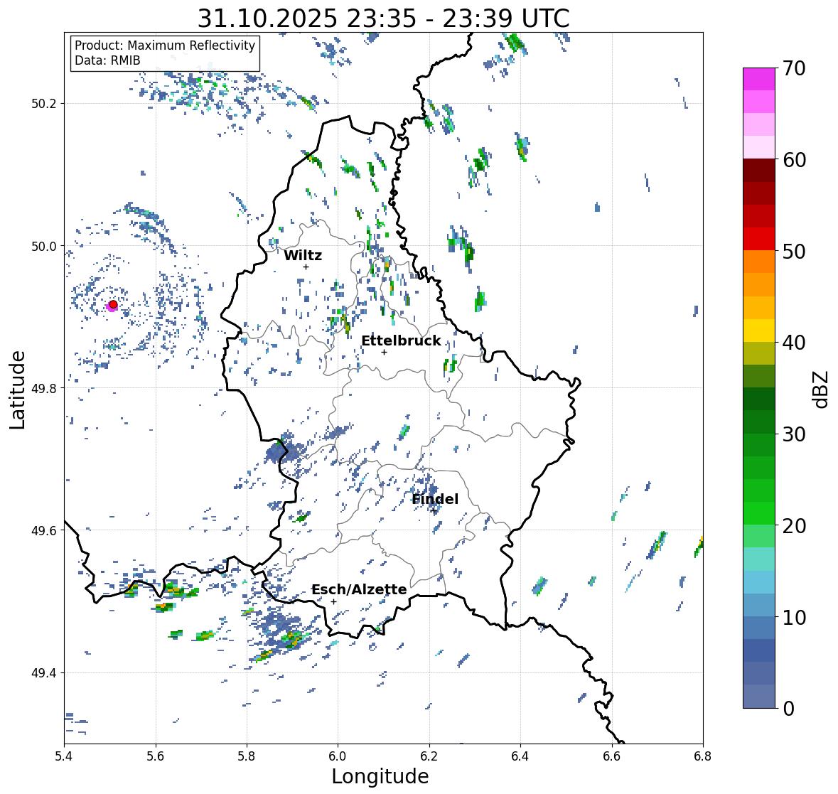
Task: Click the Wiltz station cross marker
Action: tap(306, 267)
